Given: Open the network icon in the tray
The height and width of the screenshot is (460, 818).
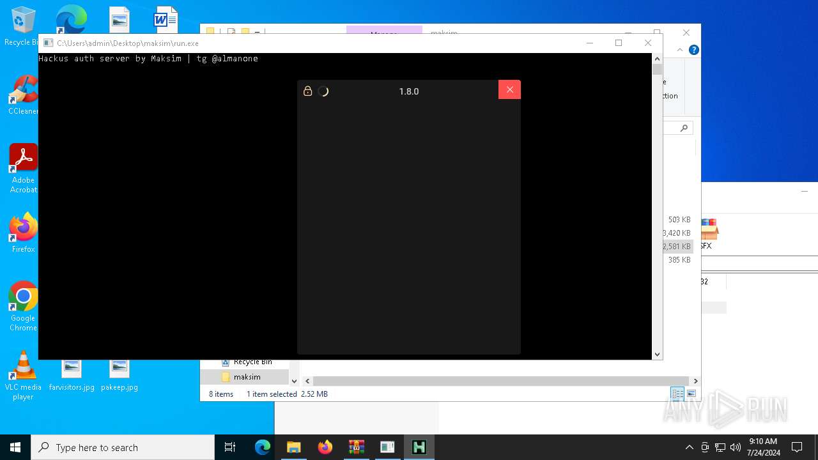Looking at the screenshot, I should click(720, 447).
